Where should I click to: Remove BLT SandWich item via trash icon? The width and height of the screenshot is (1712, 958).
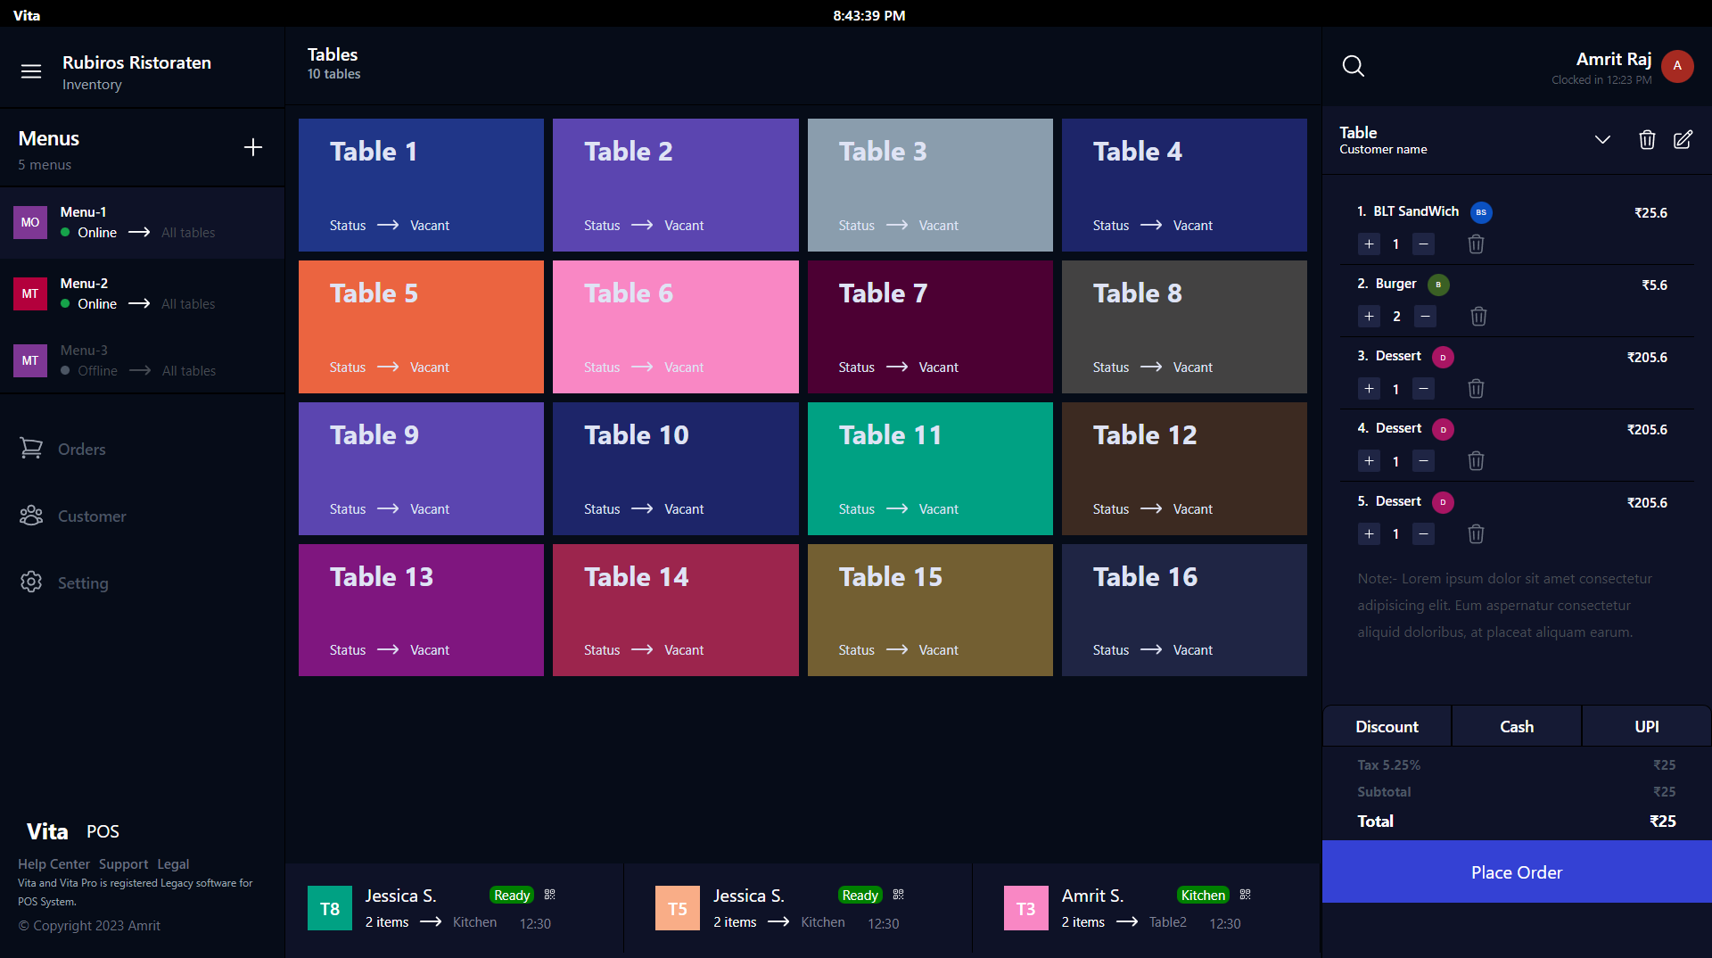[x=1476, y=244]
